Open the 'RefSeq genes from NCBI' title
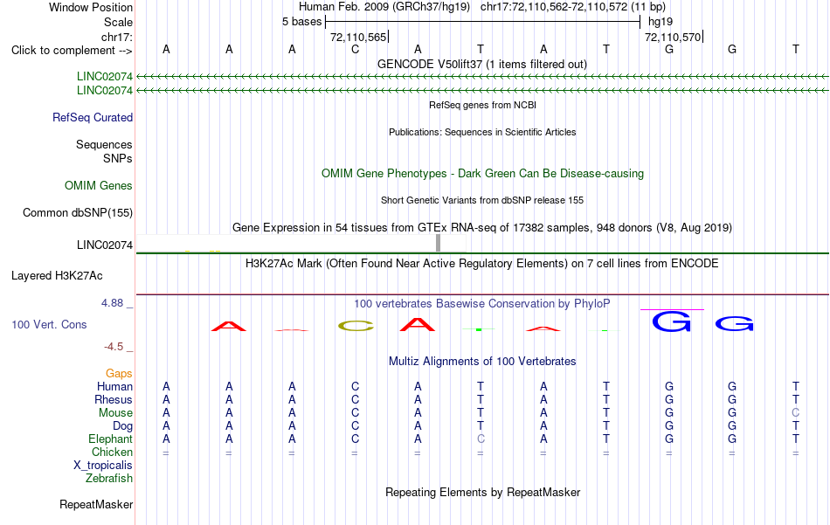This screenshot has height=525, width=830. pos(482,105)
